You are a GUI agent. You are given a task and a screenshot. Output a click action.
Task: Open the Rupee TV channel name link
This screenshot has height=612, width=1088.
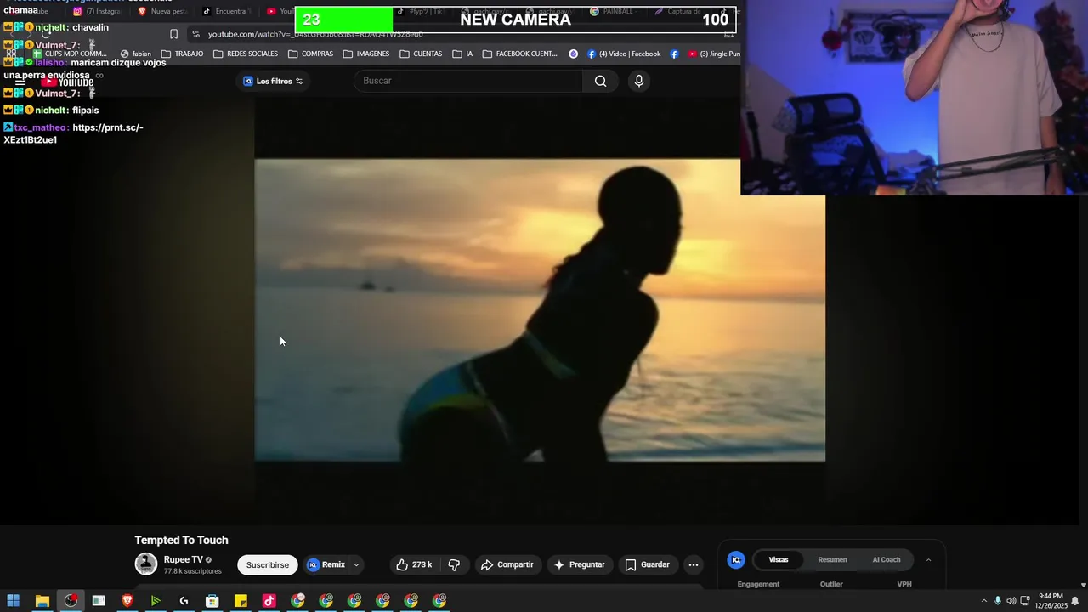(184, 559)
